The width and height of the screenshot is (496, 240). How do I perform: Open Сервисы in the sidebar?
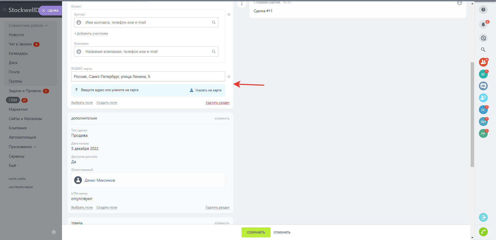(x=17, y=156)
